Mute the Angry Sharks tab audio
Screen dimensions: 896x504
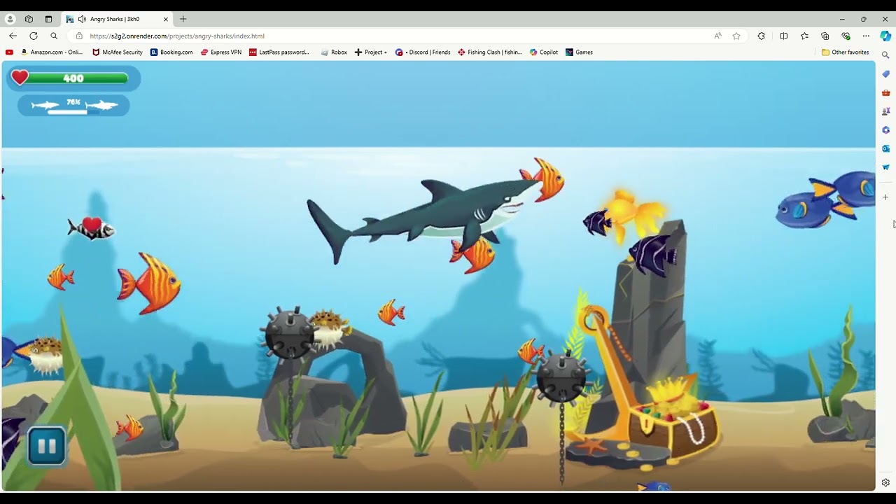tap(82, 19)
